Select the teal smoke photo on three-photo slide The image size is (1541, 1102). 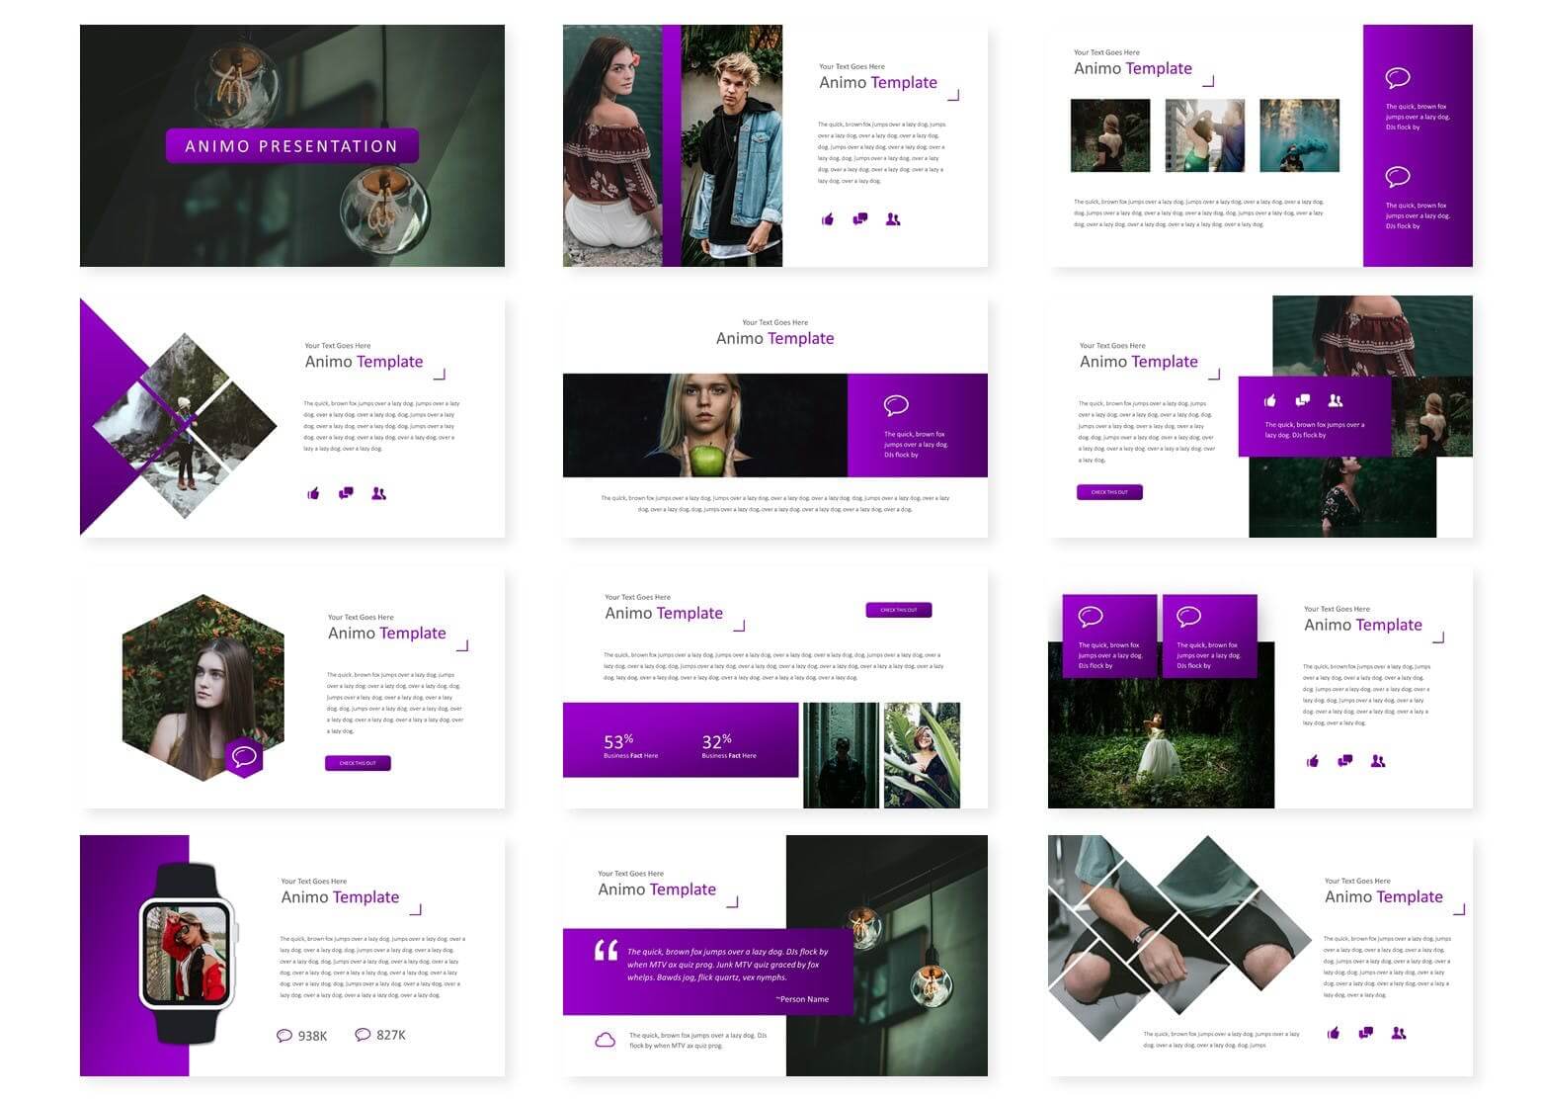pyautogui.click(x=1300, y=135)
